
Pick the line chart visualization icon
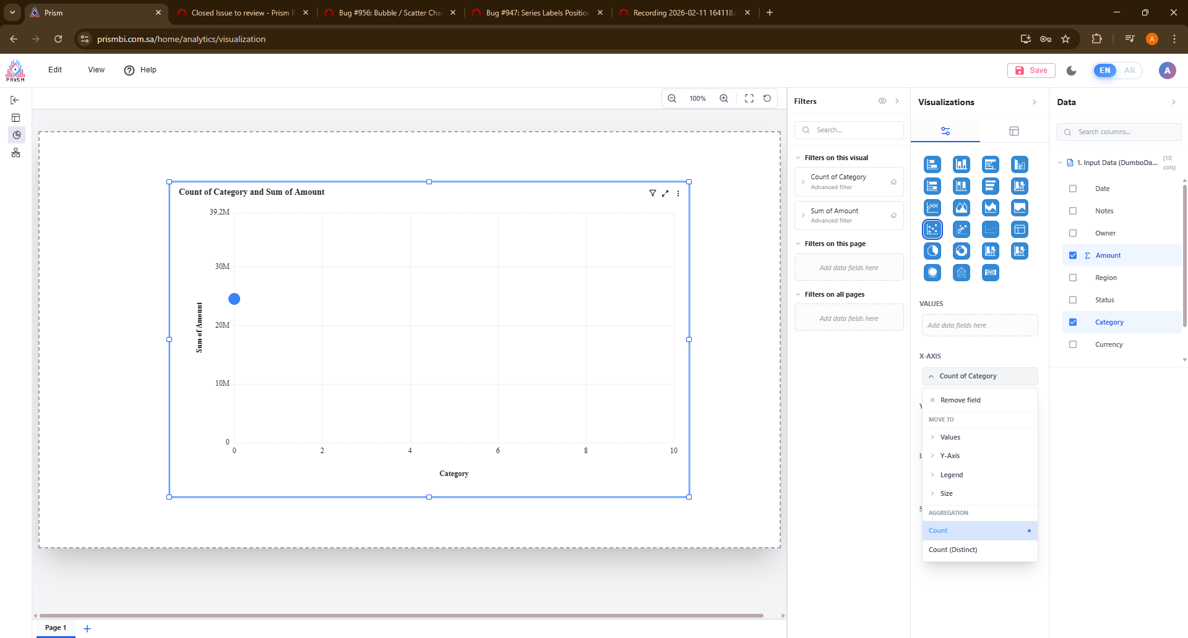(932, 208)
